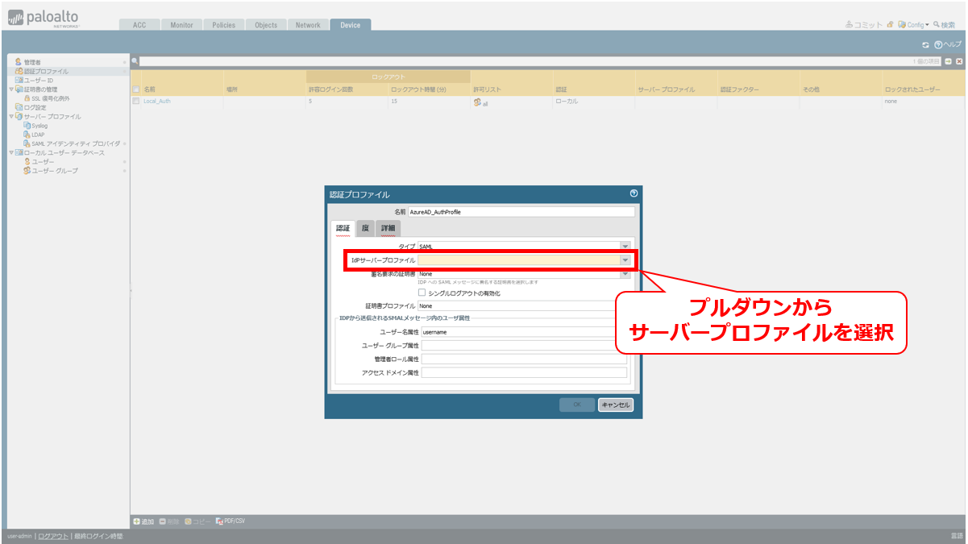The width and height of the screenshot is (968, 544).
Task: Open the タイプ SAML dropdown
Action: point(625,246)
